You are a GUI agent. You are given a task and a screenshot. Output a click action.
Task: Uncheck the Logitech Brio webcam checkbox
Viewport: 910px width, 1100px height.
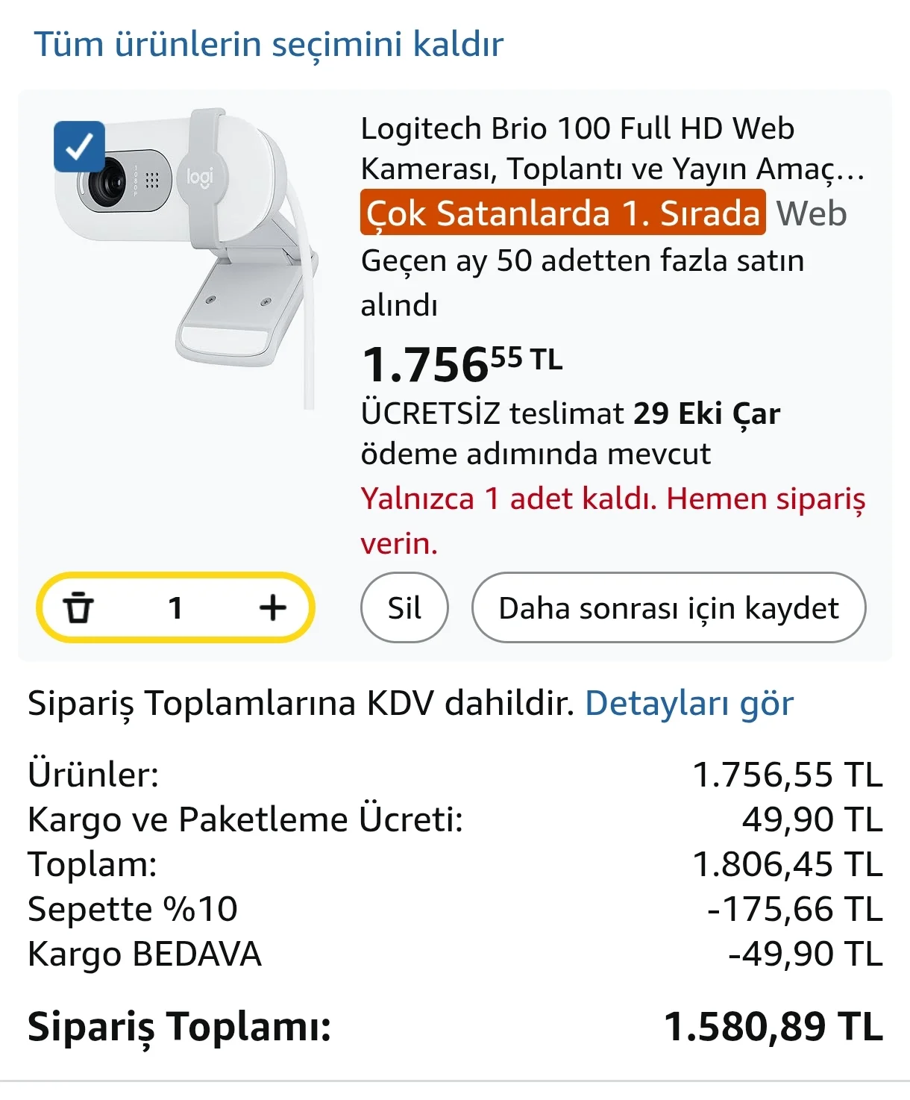click(x=79, y=146)
